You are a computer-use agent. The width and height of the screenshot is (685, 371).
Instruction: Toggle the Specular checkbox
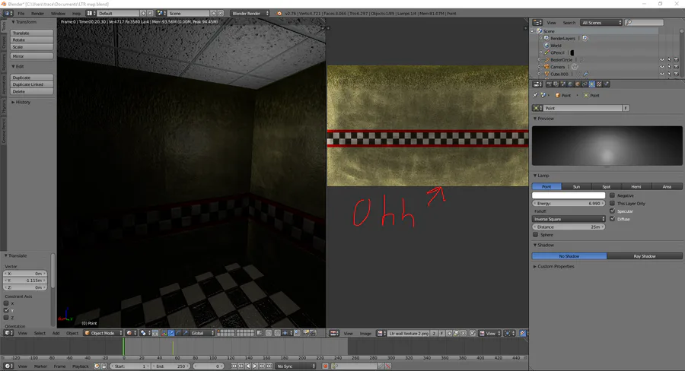pyautogui.click(x=612, y=211)
